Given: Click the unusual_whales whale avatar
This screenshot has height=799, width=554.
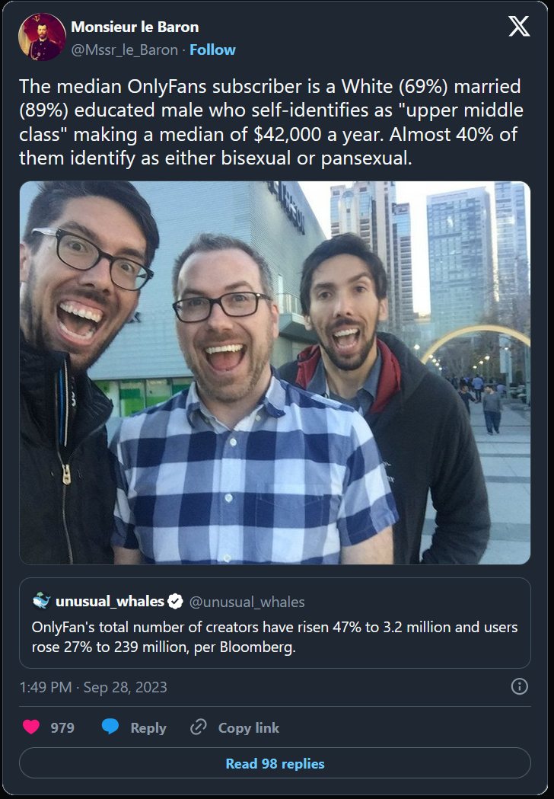Looking at the screenshot, I should coord(41,601).
